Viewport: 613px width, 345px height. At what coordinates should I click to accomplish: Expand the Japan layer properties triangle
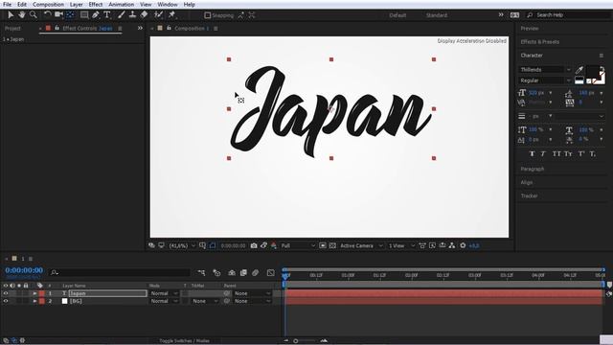click(x=34, y=293)
